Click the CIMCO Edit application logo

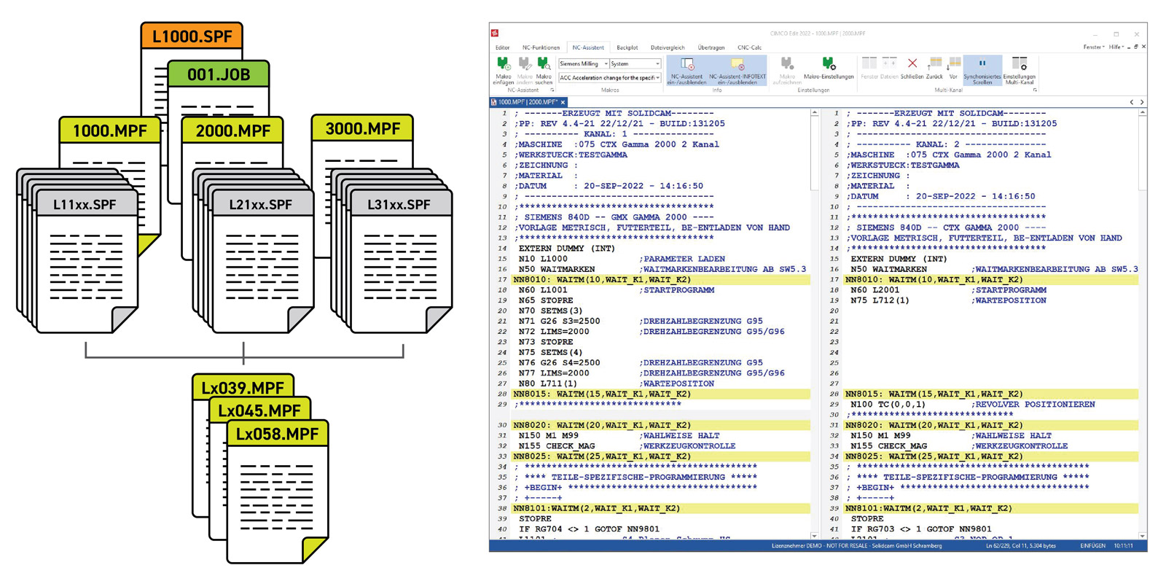pyautogui.click(x=495, y=33)
